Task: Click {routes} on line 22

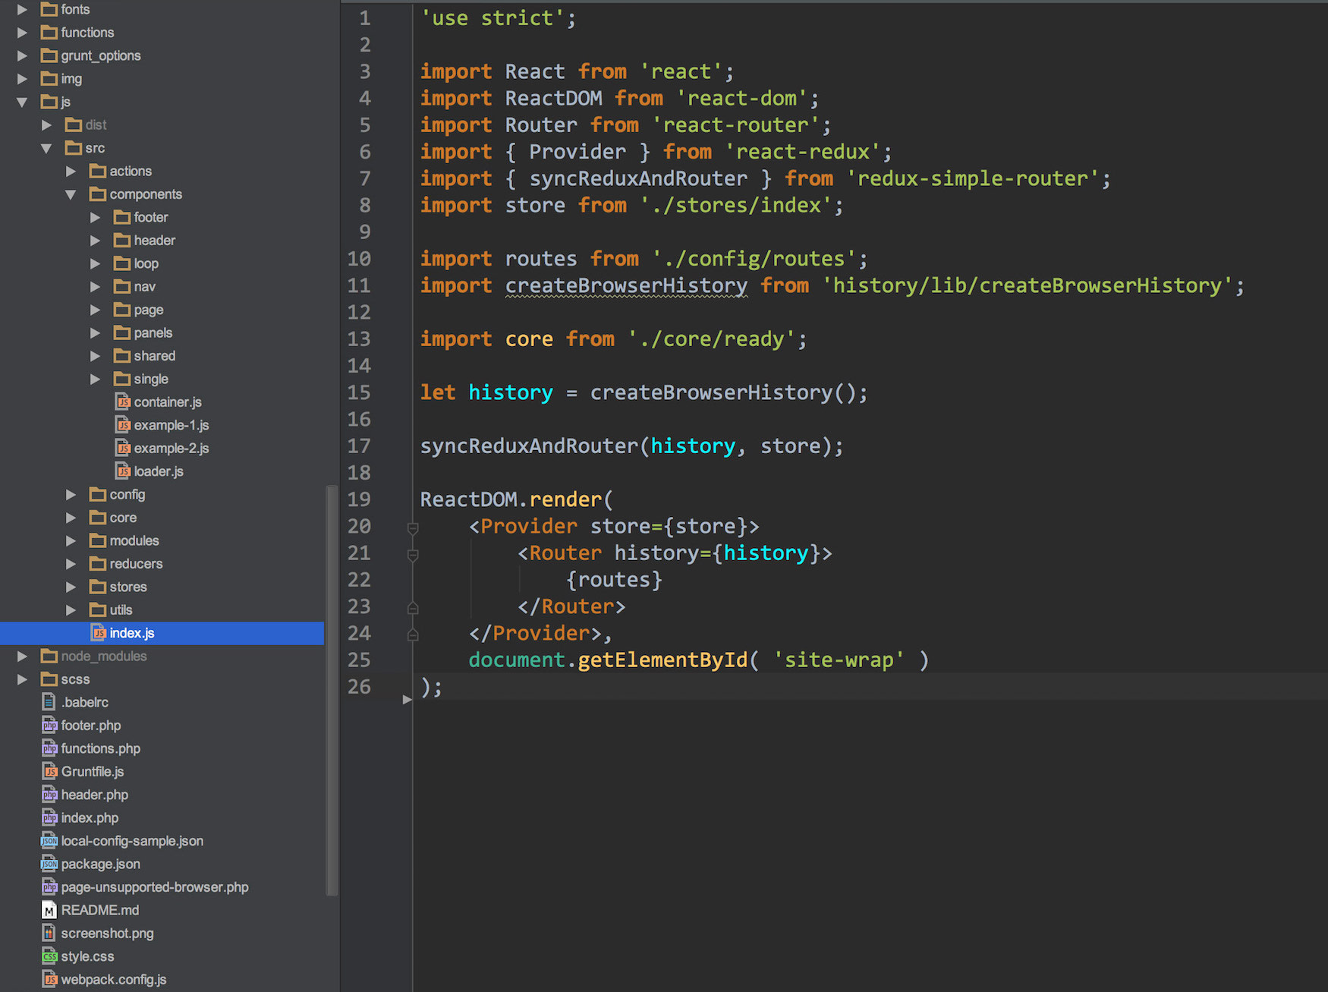Action: tap(614, 580)
